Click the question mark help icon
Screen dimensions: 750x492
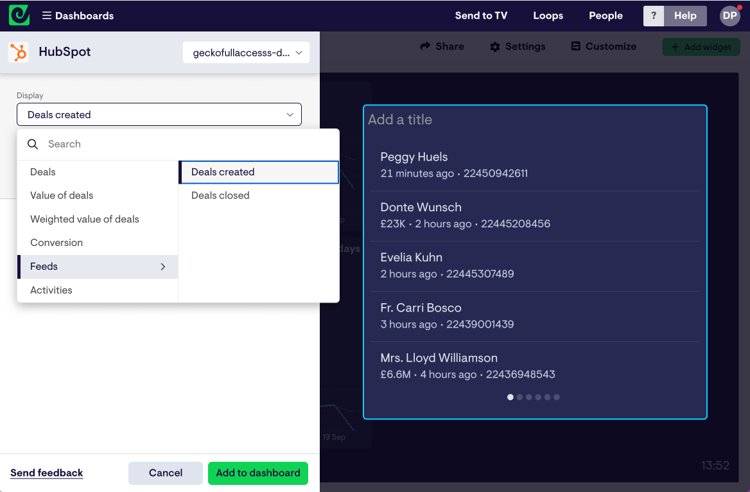pyautogui.click(x=654, y=16)
